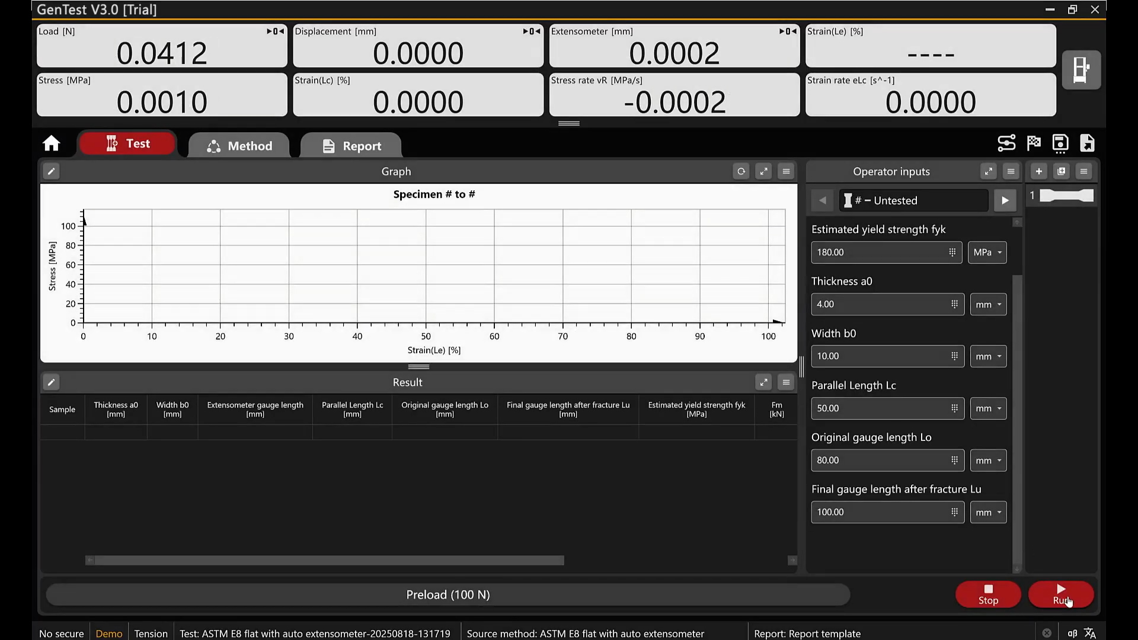Open the MPa unit dropdown for yield strength
1138x640 pixels.
[x=987, y=252]
